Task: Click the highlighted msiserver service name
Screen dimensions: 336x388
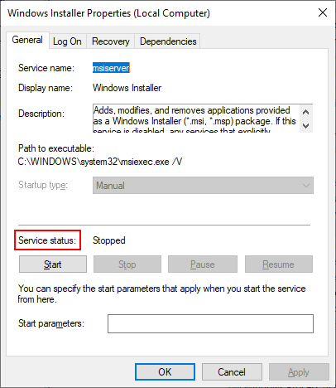Action: coord(111,68)
